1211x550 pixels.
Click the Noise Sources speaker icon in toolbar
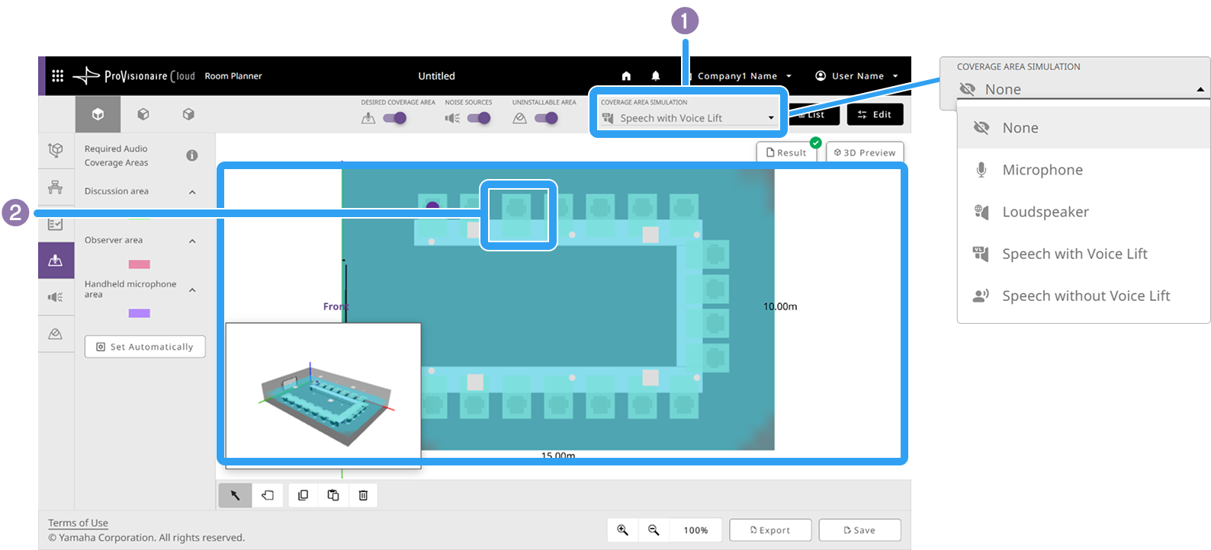(x=452, y=118)
